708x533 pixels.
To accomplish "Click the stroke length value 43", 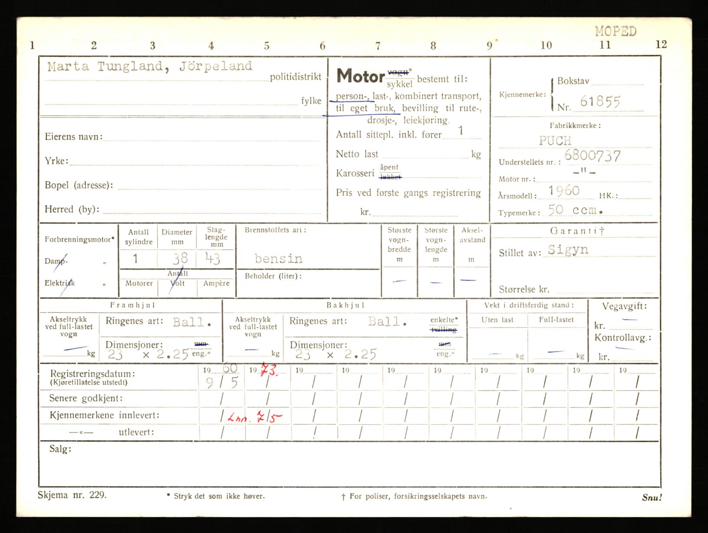I will (x=213, y=259).
